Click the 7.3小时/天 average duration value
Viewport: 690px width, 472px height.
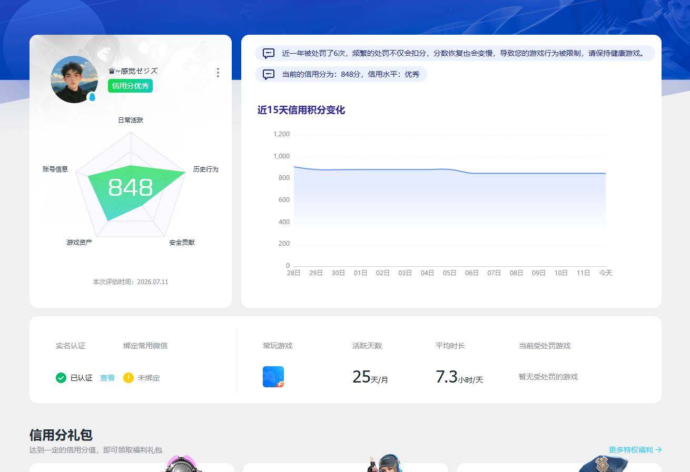[459, 377]
